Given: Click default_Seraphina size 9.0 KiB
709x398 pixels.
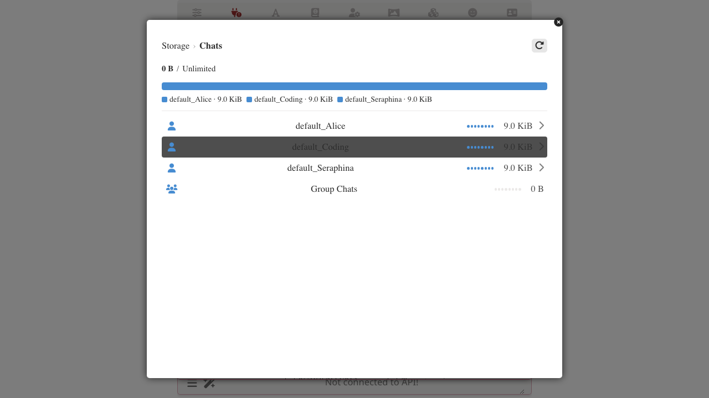Looking at the screenshot, I should [518, 168].
